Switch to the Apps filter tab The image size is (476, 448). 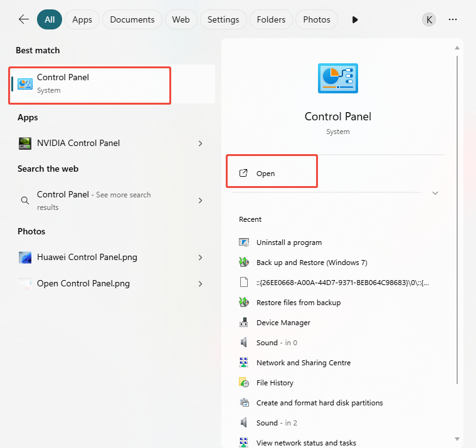(82, 19)
